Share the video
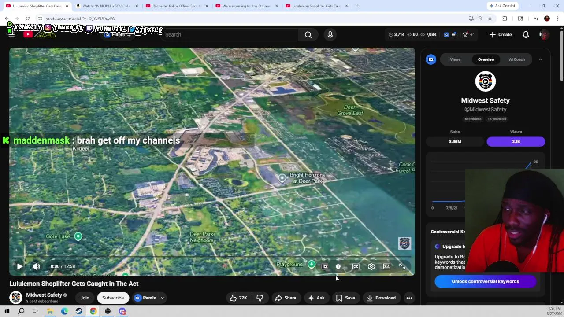 (x=286, y=298)
